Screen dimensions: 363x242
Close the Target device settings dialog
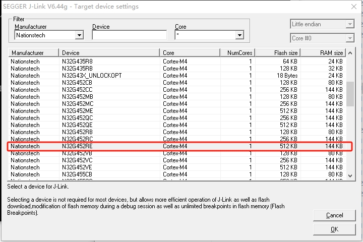354,7
